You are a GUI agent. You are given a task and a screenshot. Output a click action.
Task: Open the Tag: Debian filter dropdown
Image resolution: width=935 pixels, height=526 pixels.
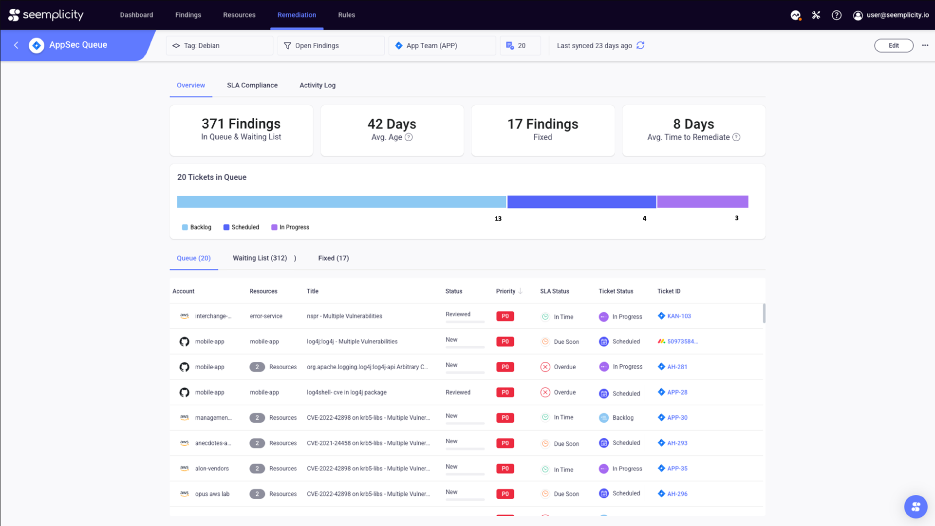coord(219,45)
